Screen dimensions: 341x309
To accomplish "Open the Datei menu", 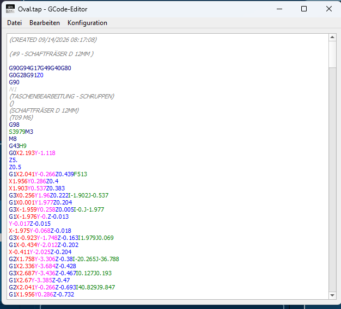I will (14, 23).
